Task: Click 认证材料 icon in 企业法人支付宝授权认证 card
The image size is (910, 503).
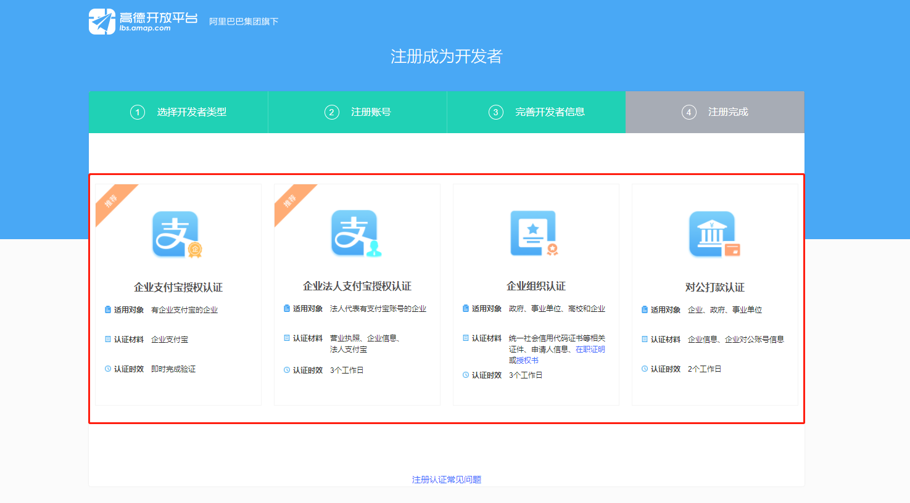Action: pos(287,338)
